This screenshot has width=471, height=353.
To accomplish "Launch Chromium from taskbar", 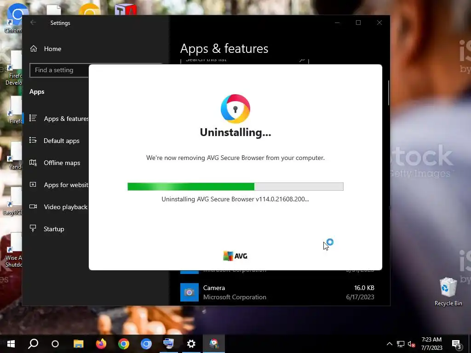I will tap(146, 344).
